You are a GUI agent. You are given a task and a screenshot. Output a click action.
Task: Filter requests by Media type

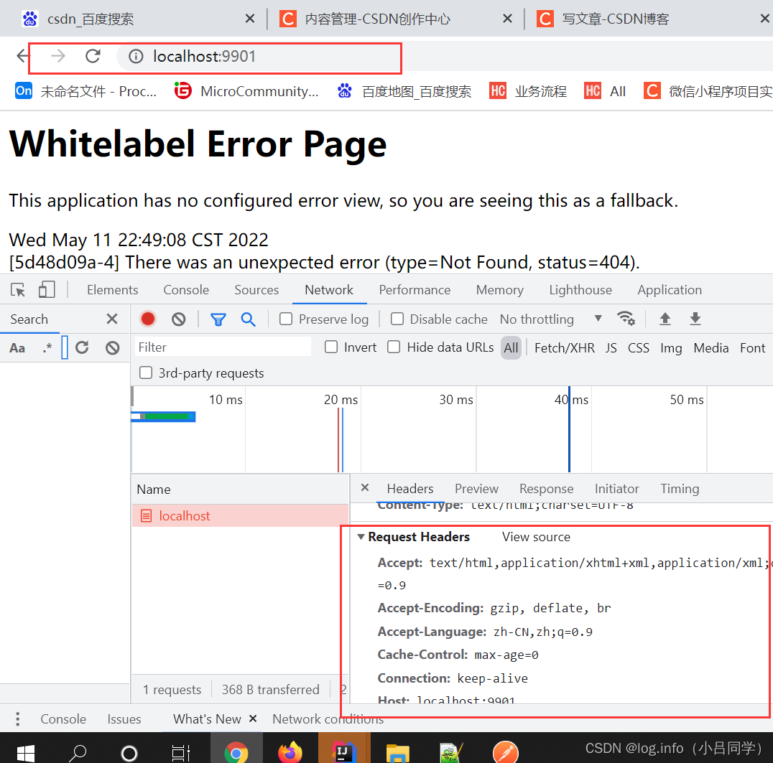coord(711,347)
